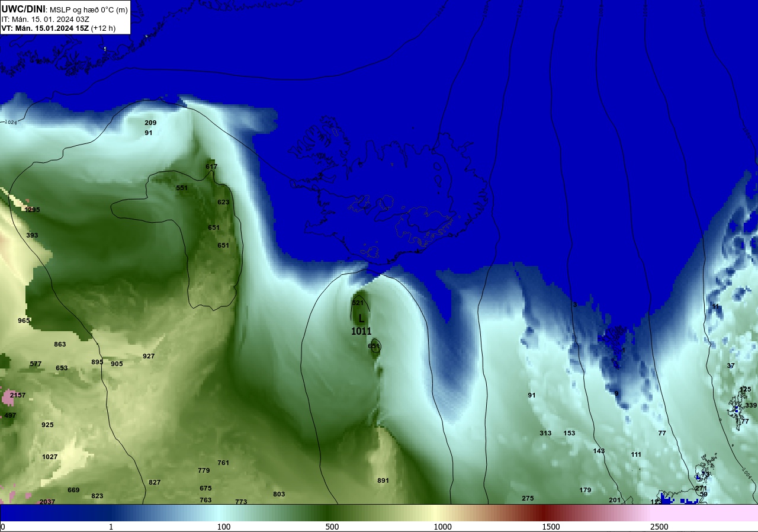Viewport: 758px width, 532px height.
Task: Click the 100 tick label on the colour scale
Action: (x=223, y=527)
